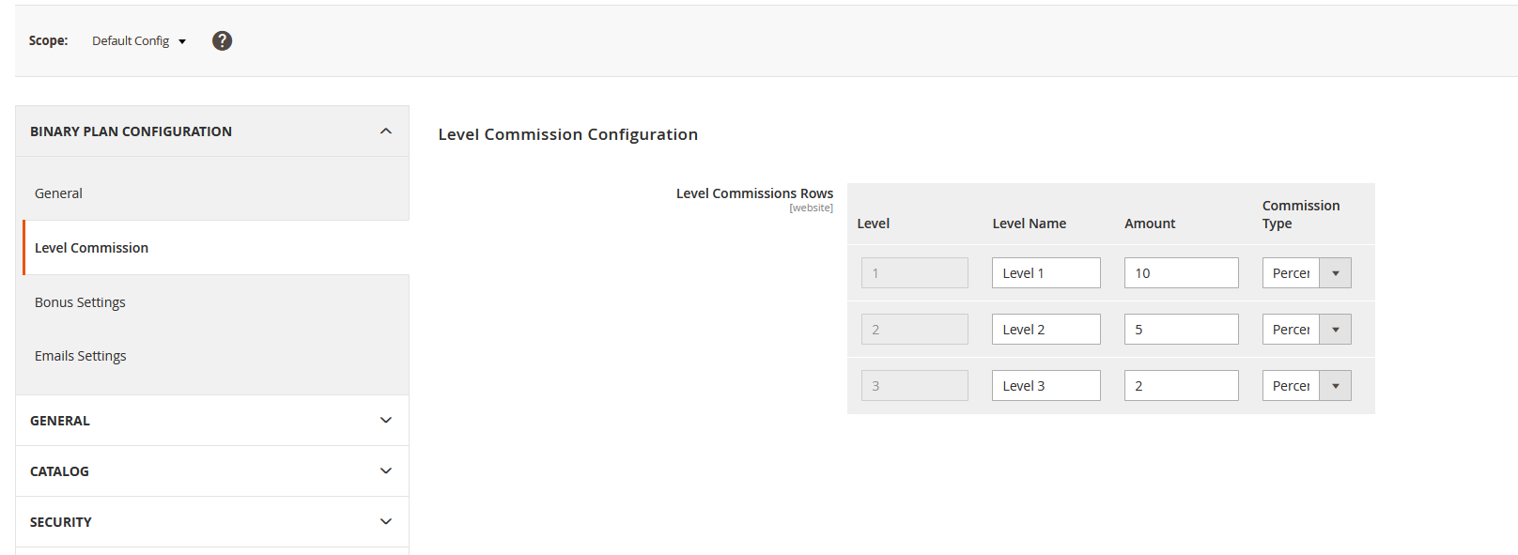The height and width of the screenshot is (555, 1518).
Task: Click the Level Commissions Rows label
Action: point(754,193)
